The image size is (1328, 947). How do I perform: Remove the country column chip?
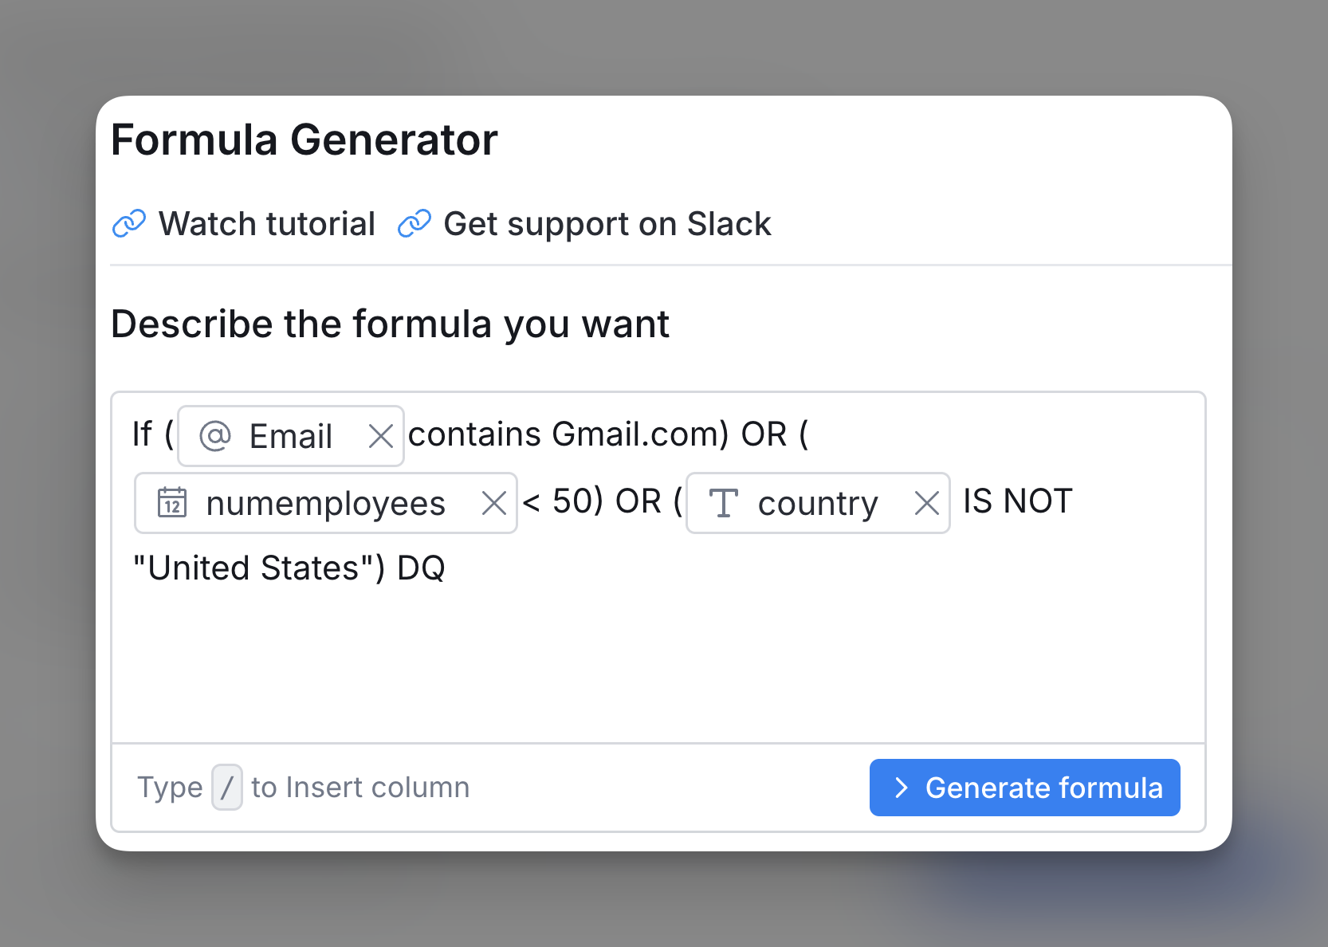click(x=926, y=503)
